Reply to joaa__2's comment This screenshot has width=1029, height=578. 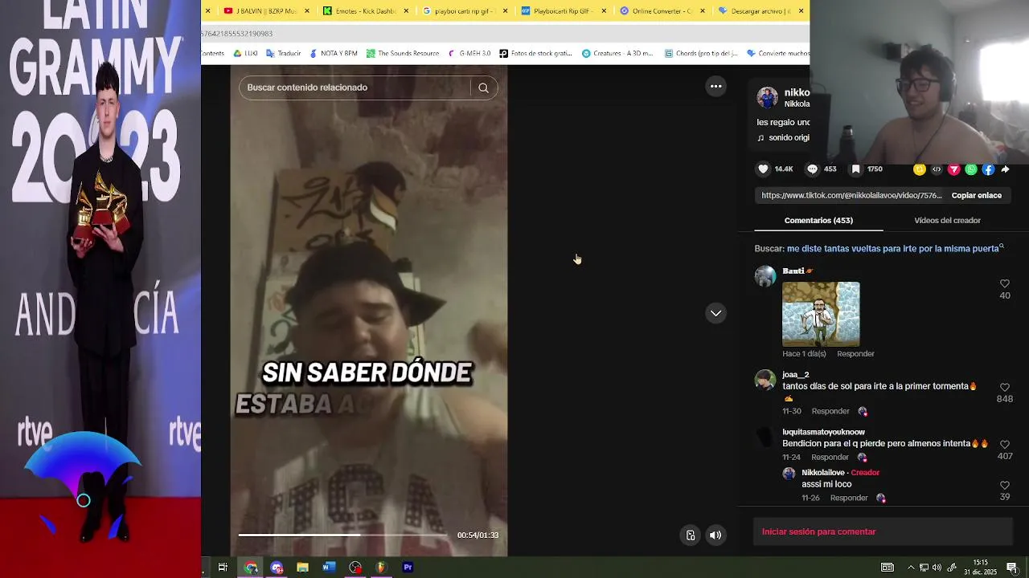pyautogui.click(x=830, y=411)
